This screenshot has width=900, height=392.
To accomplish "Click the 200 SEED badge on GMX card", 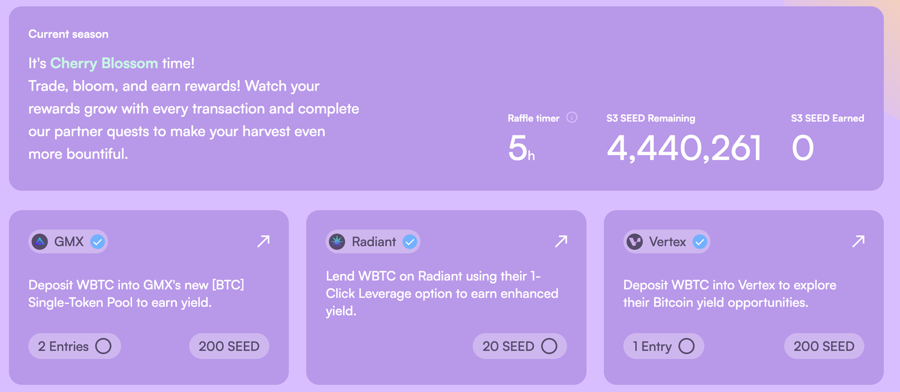I will click(x=229, y=346).
